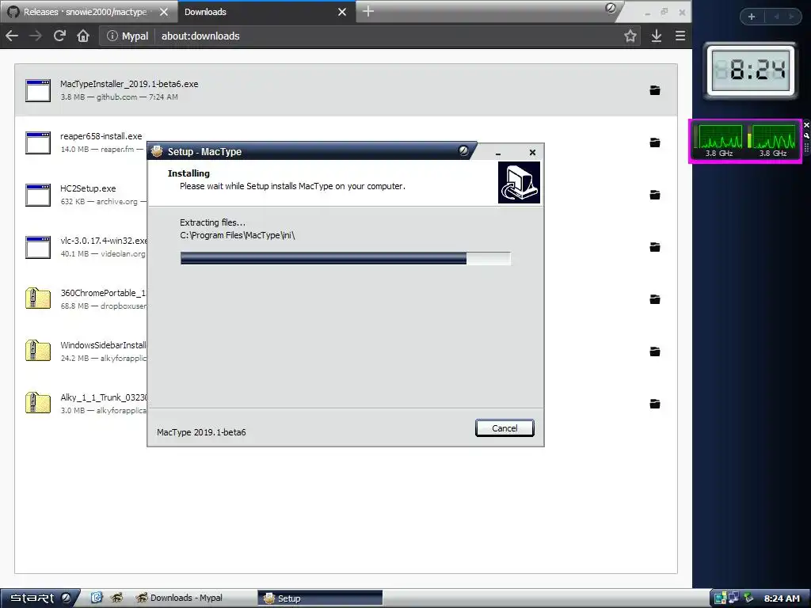Select the HC2Setup.exe file name

coord(88,188)
